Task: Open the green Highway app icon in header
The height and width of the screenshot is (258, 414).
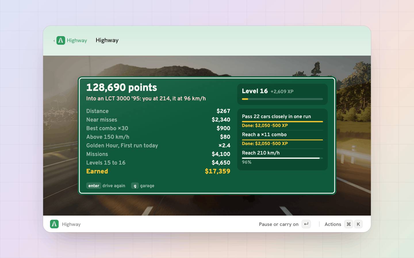Action: pyautogui.click(x=61, y=40)
